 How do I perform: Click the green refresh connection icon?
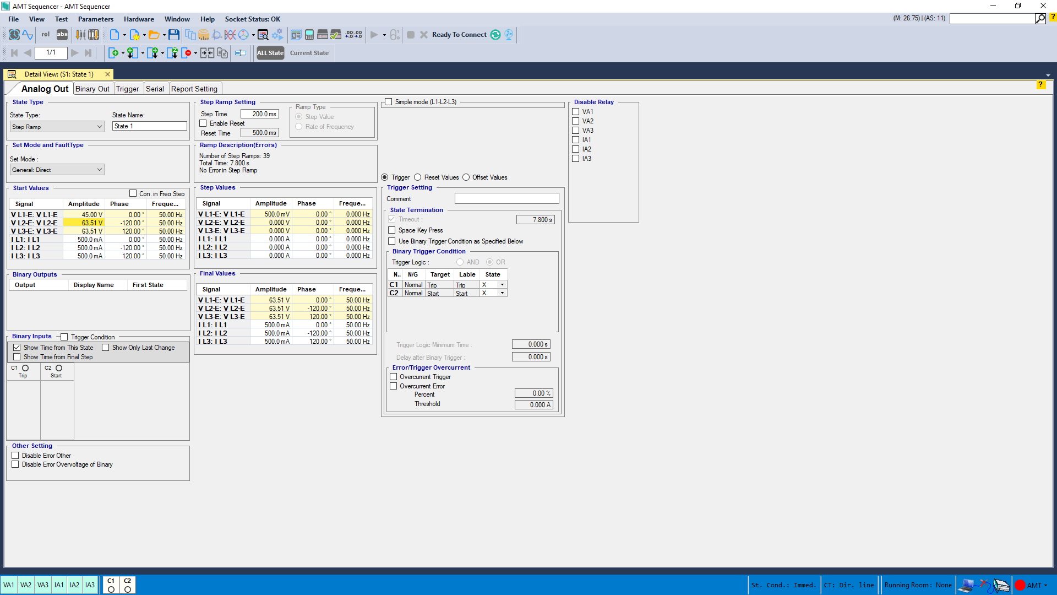click(495, 35)
